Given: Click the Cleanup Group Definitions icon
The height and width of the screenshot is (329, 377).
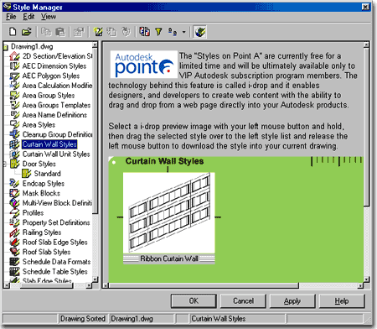Looking at the screenshot, I should point(14,134).
